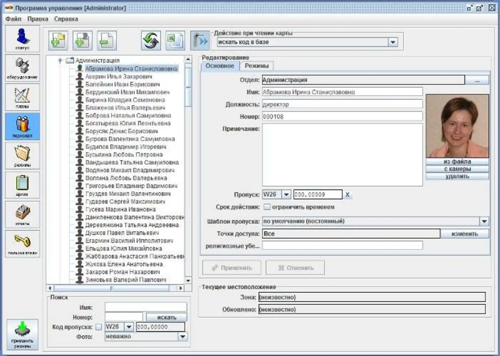
Task: Open the архив clipboard icon
Action: point(22,185)
